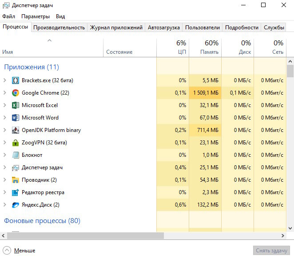
Task: Click the Google Chrome icon
Action: [x=16, y=93]
